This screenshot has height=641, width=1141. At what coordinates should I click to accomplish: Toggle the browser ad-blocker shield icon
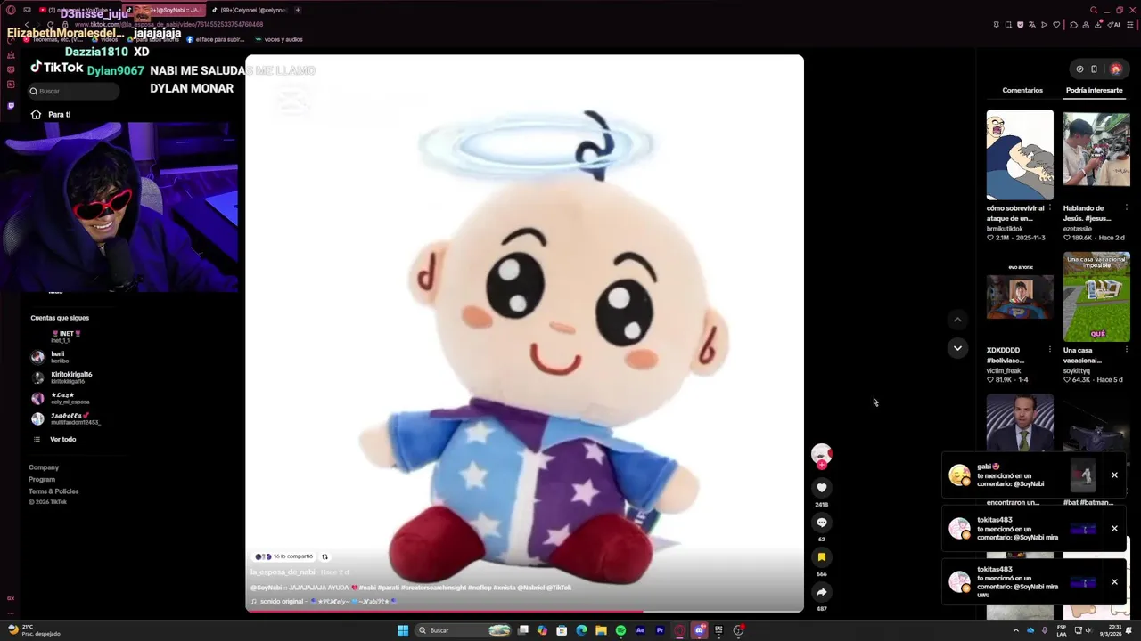[1021, 25]
